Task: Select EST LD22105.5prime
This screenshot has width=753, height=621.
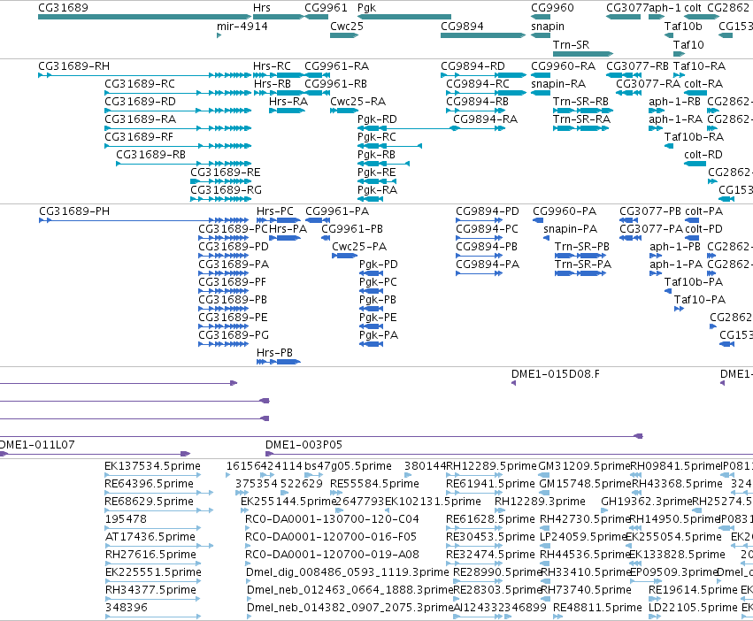Action: coord(655,617)
